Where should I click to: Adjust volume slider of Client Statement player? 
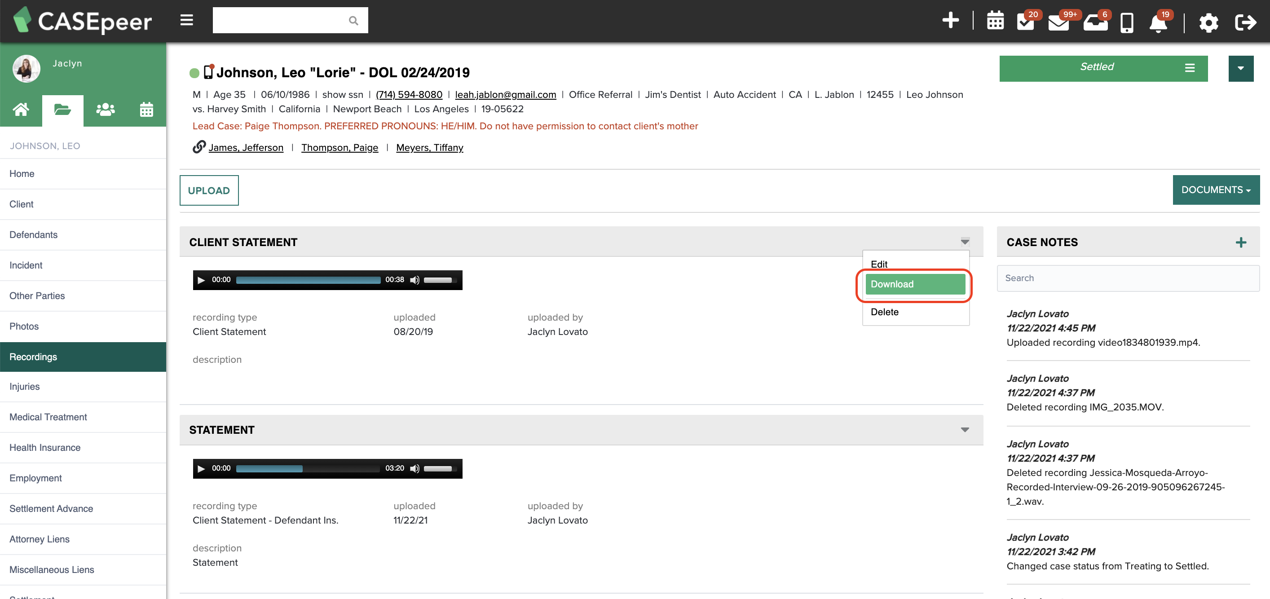tap(439, 280)
